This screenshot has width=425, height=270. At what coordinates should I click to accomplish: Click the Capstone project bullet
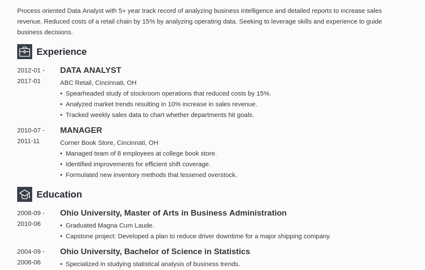click(198, 236)
